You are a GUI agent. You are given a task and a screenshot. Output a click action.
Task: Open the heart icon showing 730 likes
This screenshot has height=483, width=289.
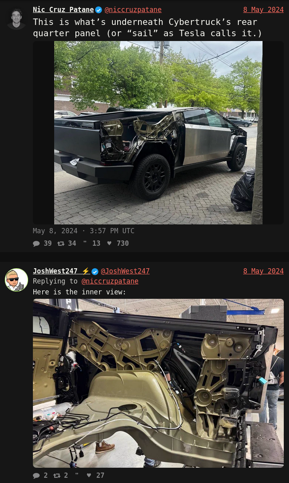coord(109,243)
